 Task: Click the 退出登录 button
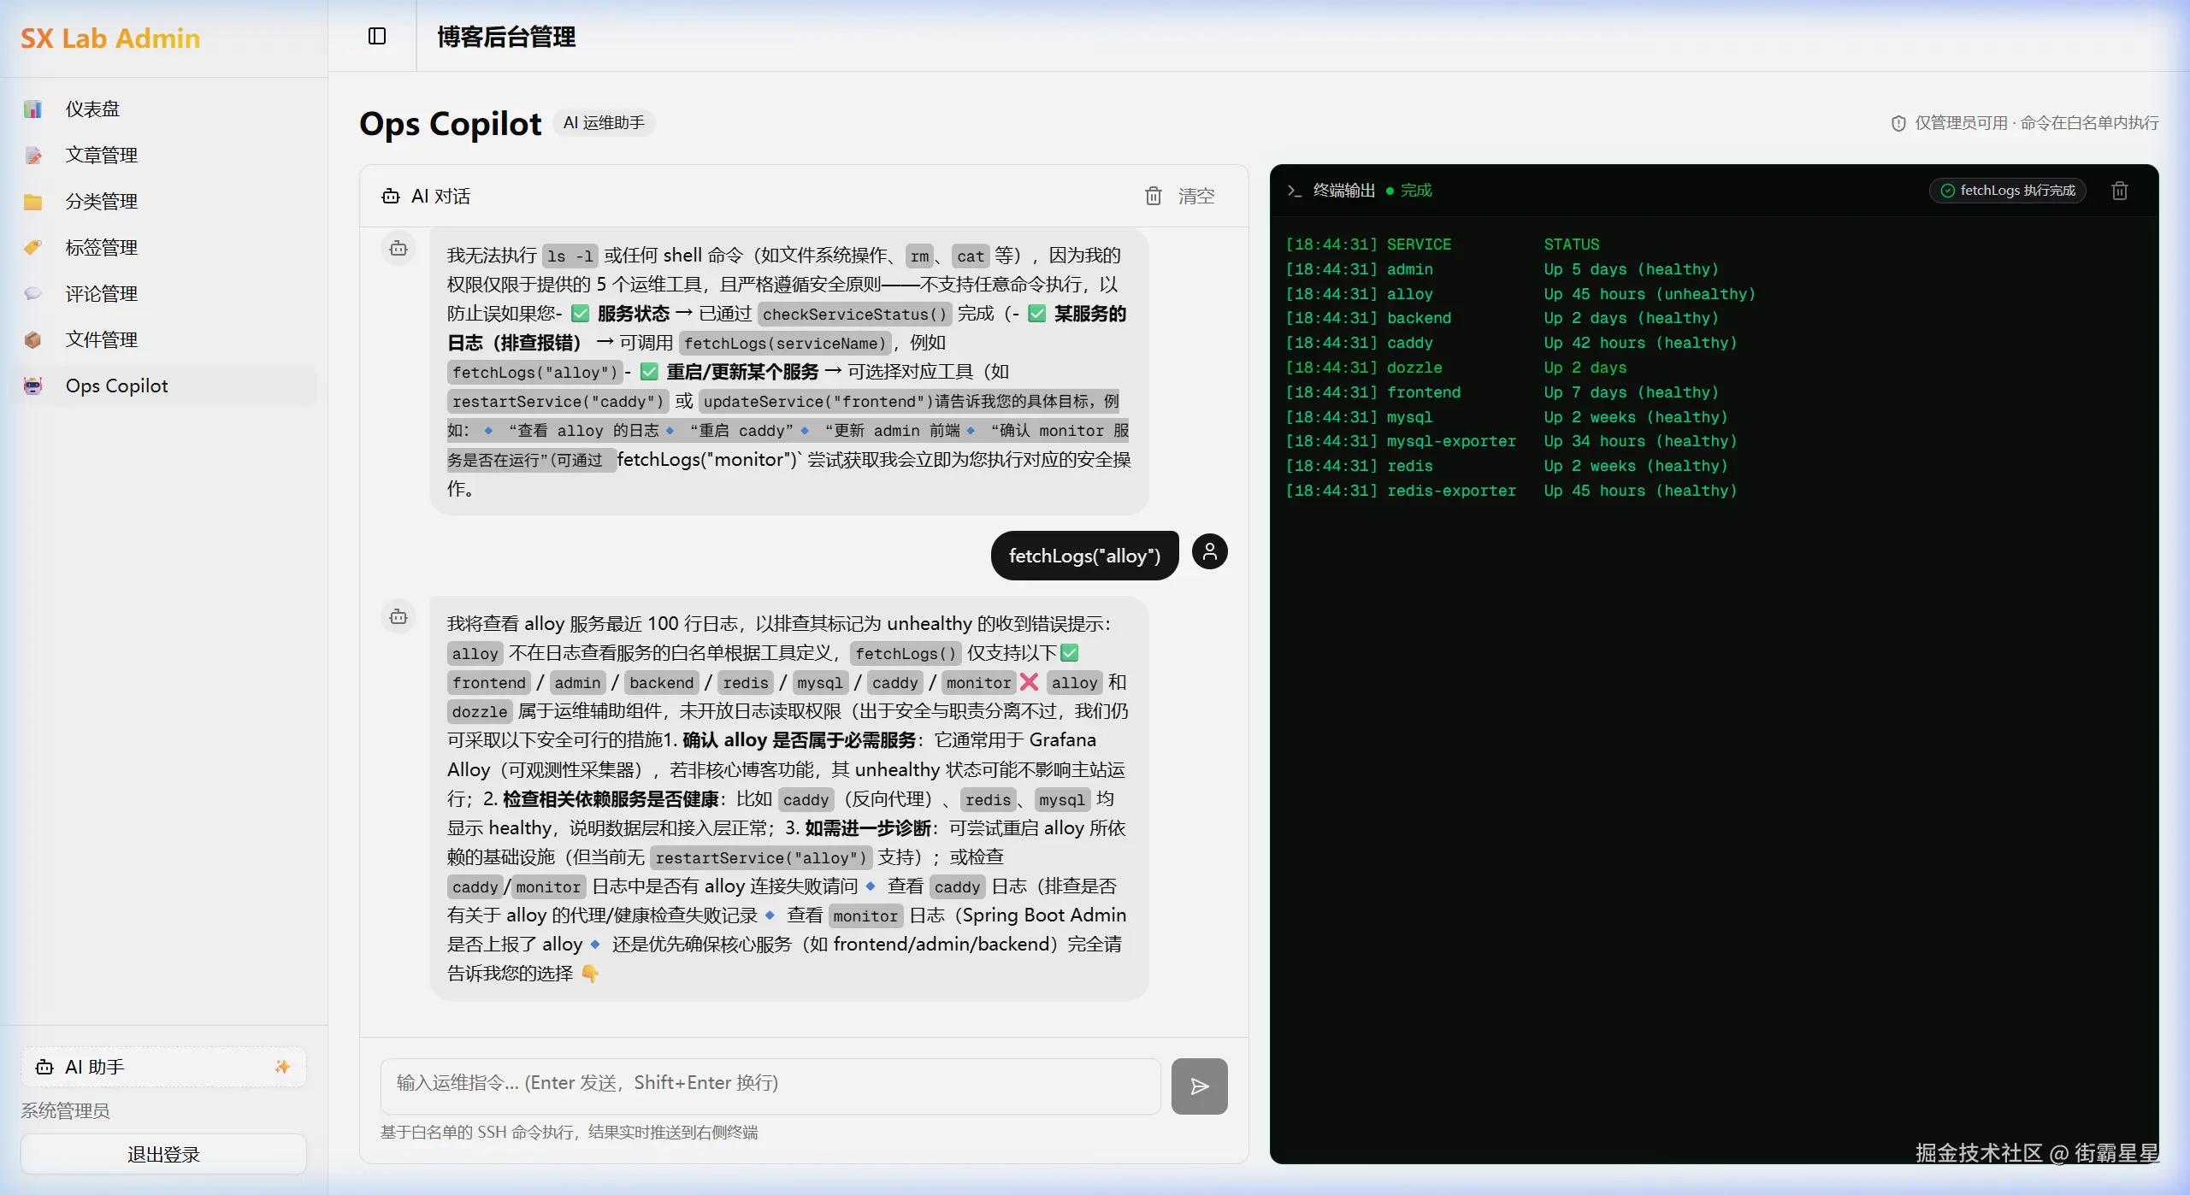[163, 1155]
